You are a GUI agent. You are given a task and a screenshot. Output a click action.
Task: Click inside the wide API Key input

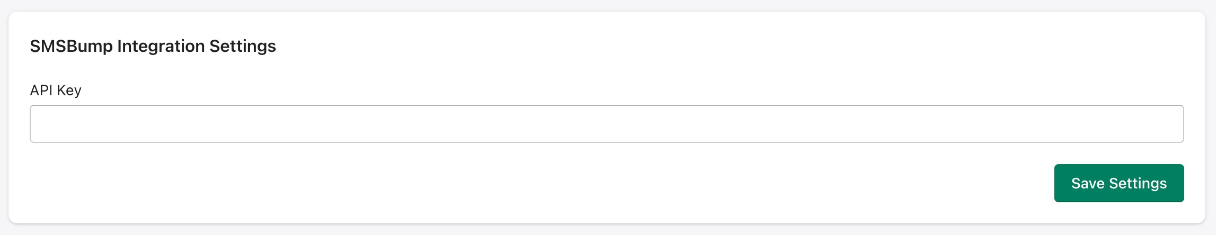coord(606,124)
